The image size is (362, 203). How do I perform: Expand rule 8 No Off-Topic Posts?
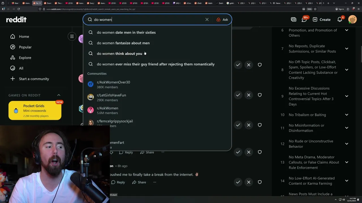(x=346, y=70)
